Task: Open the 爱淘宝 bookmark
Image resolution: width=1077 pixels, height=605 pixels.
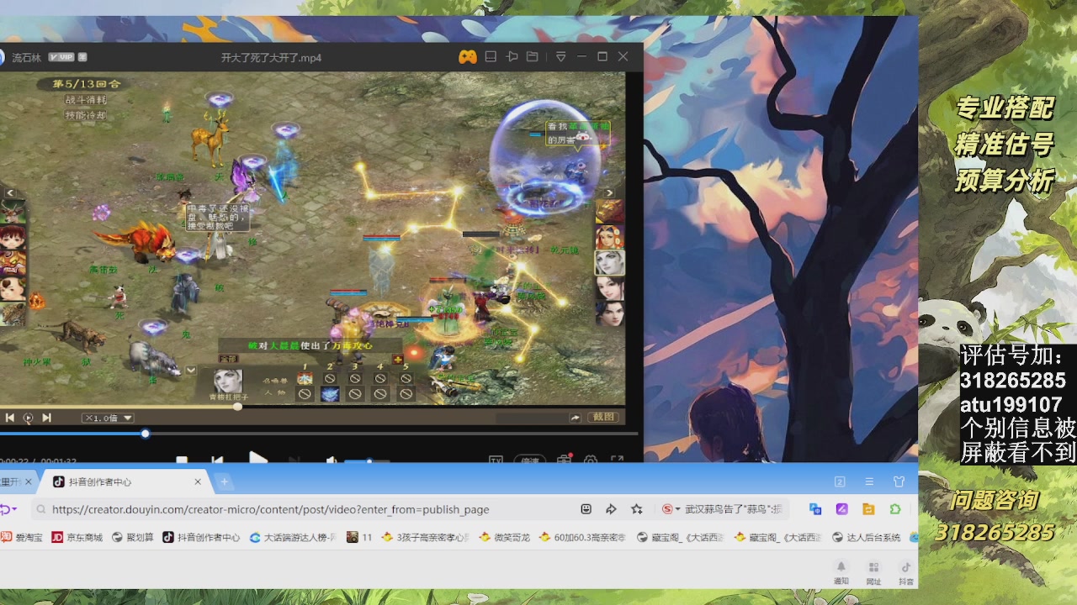Action: click(22, 537)
